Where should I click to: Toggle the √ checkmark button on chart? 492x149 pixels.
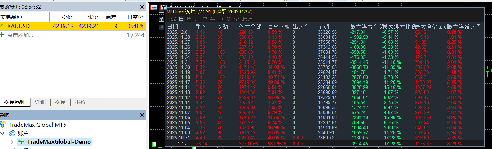162,27
